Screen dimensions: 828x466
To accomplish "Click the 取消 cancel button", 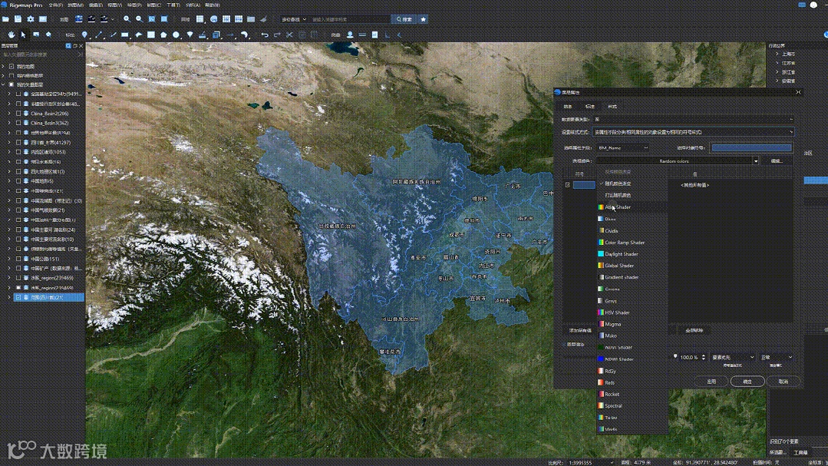I will pos(783,382).
